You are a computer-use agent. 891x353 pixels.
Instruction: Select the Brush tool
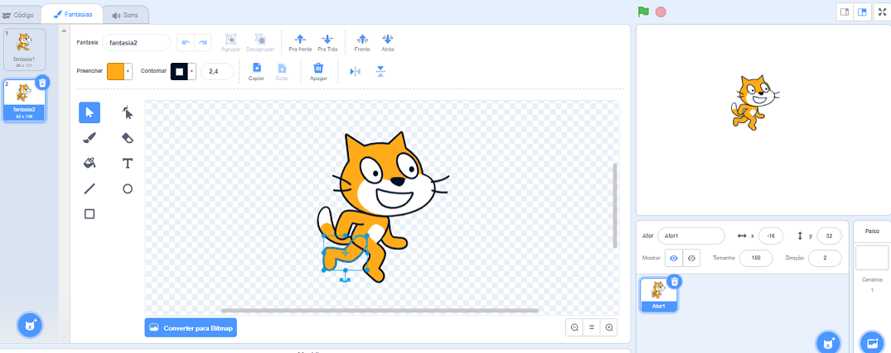click(90, 138)
